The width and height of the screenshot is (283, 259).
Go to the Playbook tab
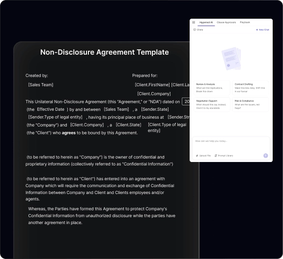coord(245,23)
